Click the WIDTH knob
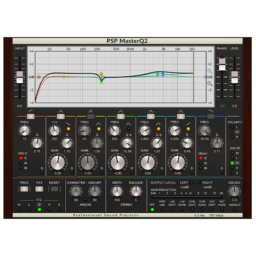 (x=117, y=191)
